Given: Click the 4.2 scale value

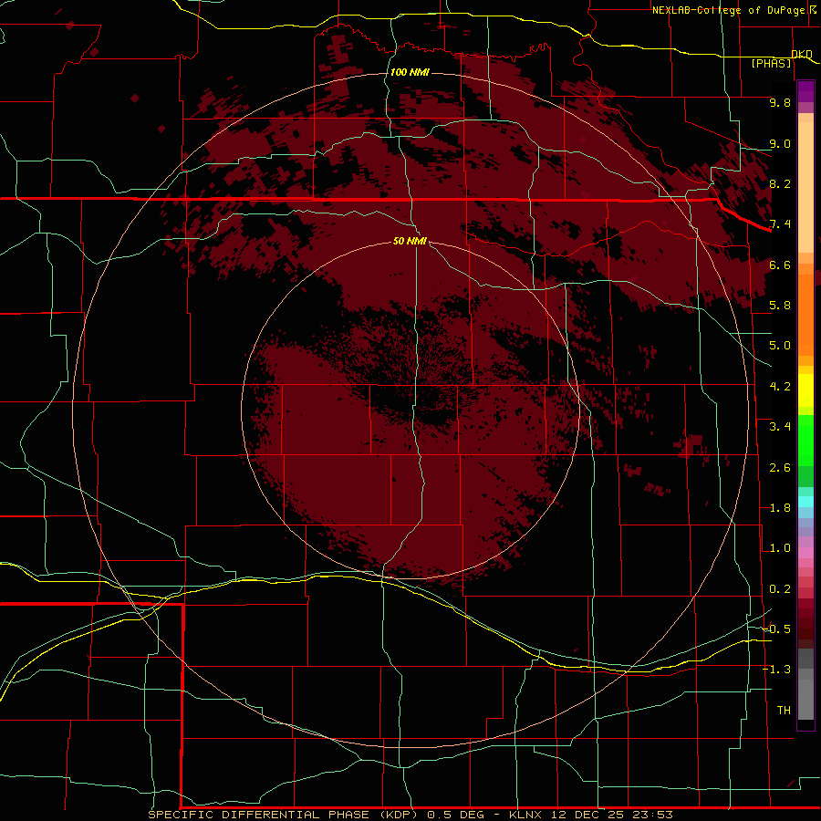Looking at the screenshot, I should 780,387.
